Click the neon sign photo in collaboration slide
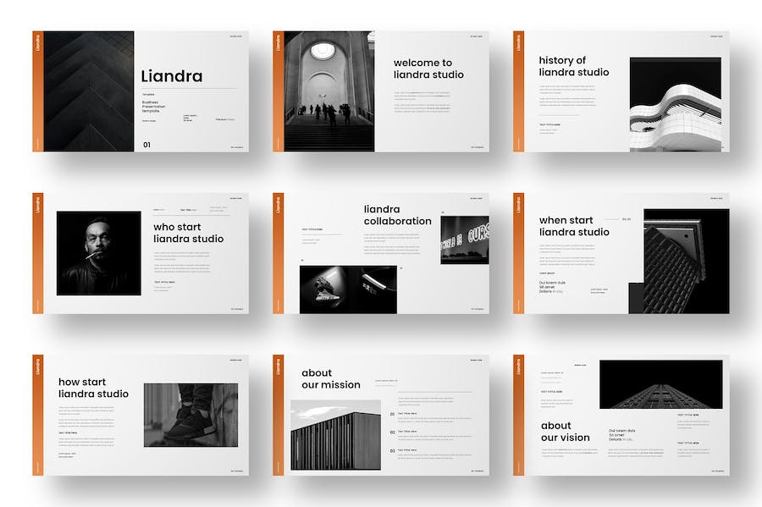This screenshot has width=762, height=507. [x=465, y=240]
